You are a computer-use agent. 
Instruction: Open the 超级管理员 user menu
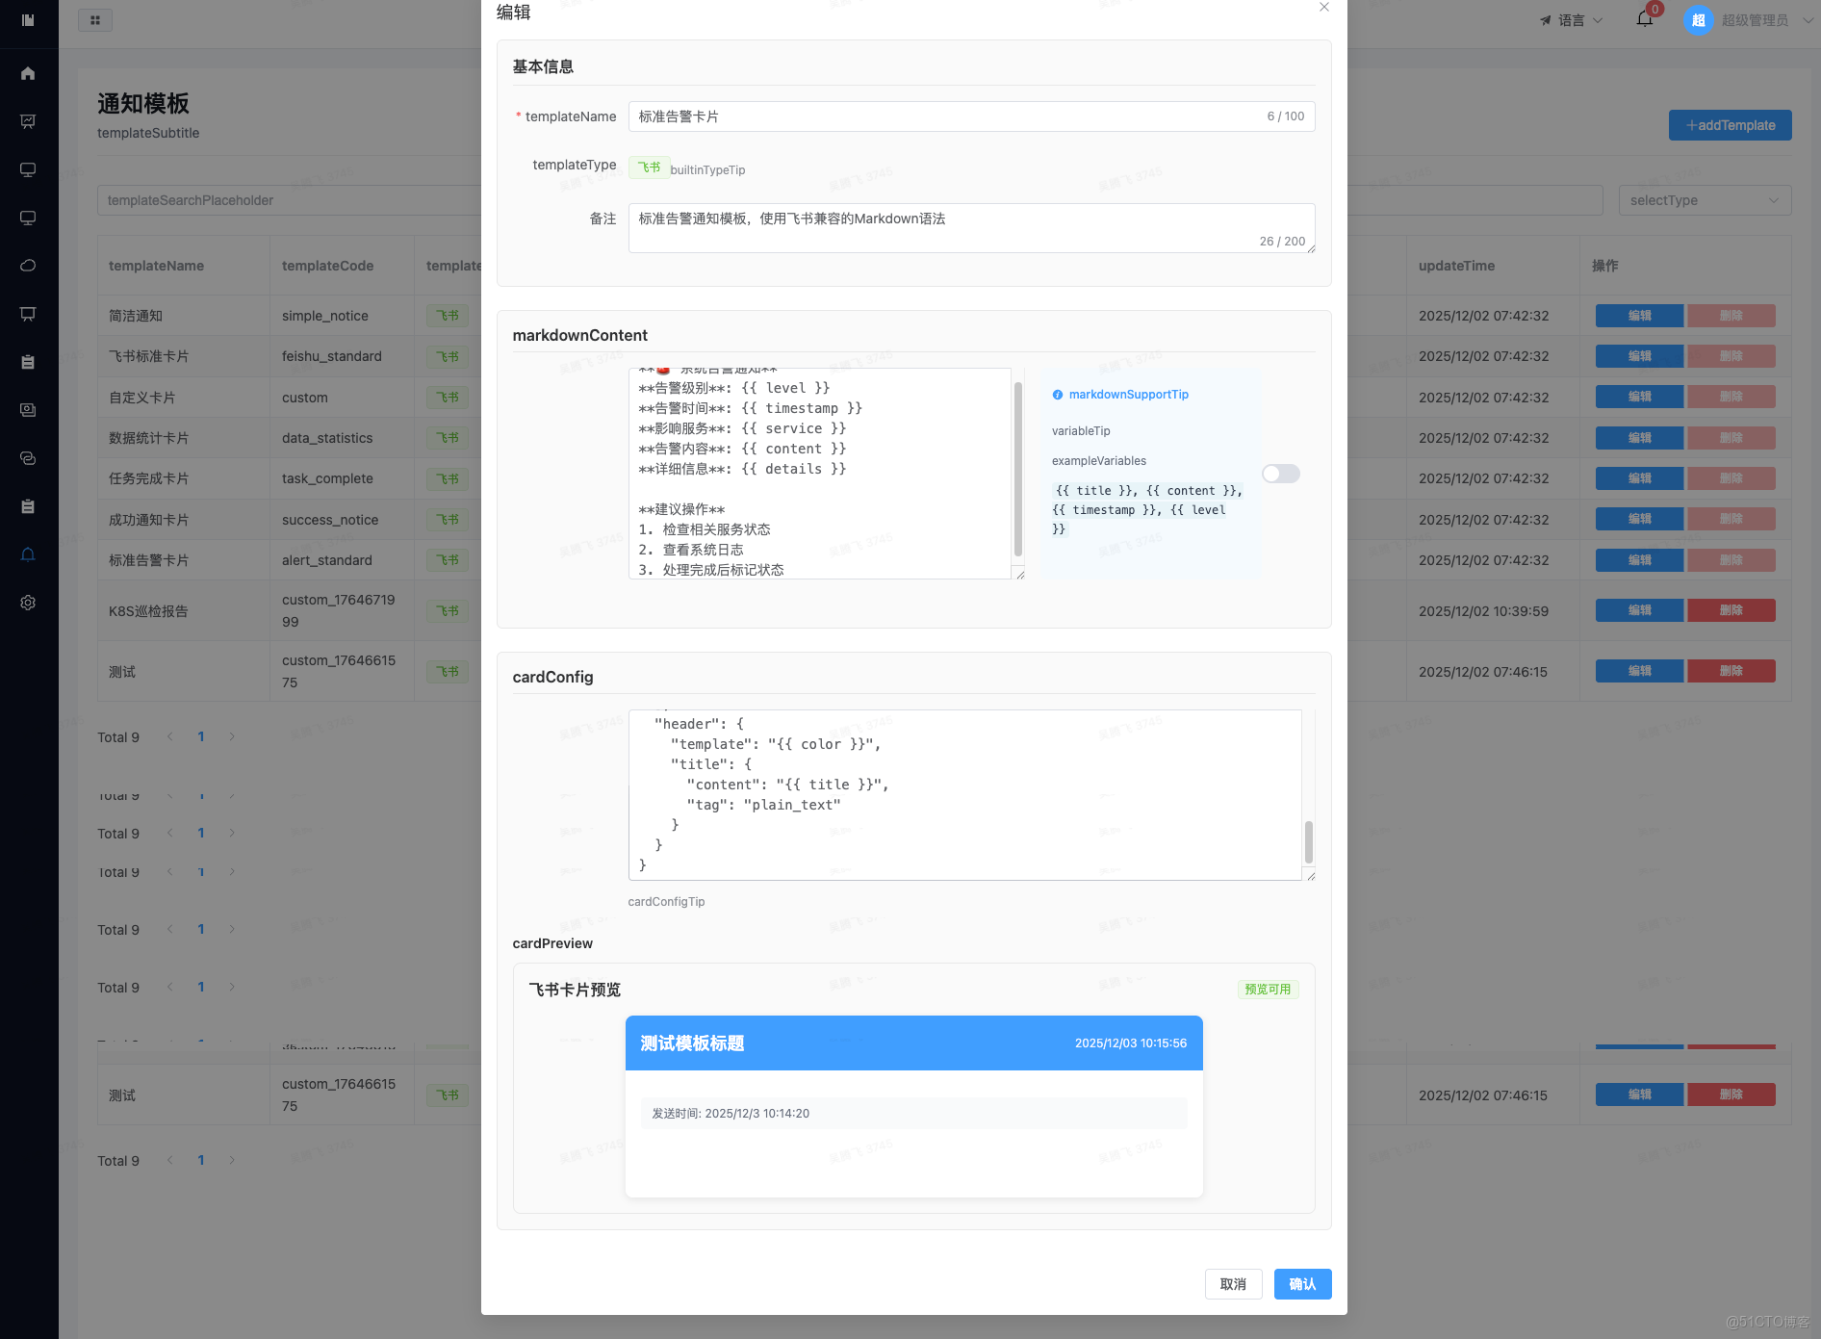point(1748,20)
